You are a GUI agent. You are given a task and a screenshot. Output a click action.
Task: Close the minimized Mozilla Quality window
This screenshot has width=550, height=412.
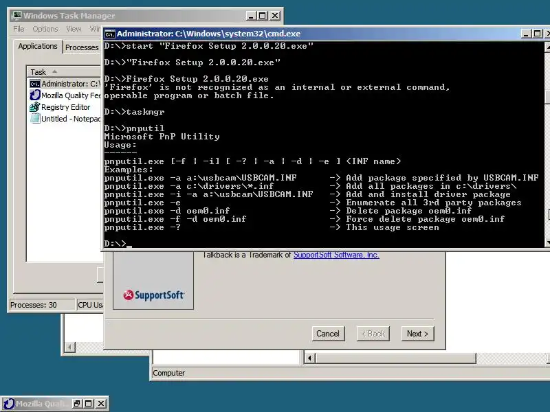pyautogui.click(x=101, y=404)
